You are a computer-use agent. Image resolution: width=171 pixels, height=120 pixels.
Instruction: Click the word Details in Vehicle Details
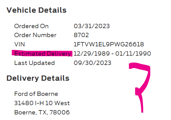pyautogui.click(x=52, y=10)
